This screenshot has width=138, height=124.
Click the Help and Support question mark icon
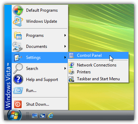[x=18, y=79]
